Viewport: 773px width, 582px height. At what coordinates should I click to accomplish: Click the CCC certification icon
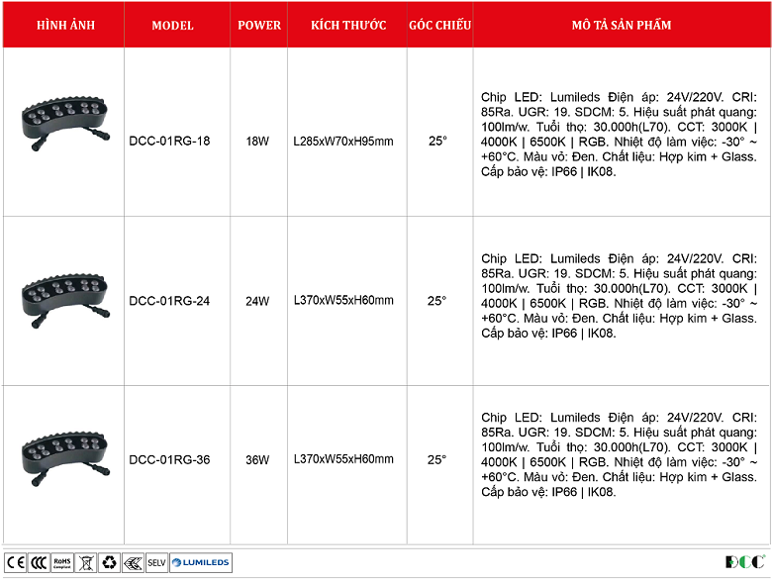click(39, 562)
